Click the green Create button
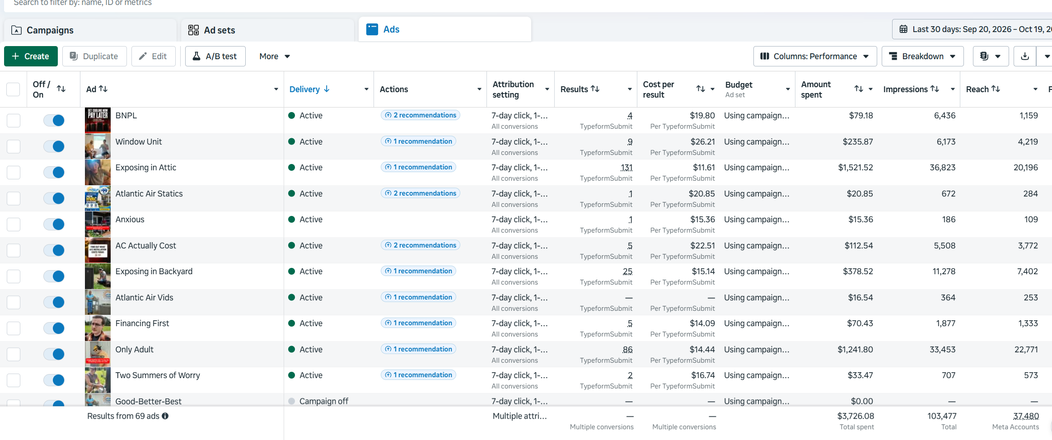Screen dimensions: 1052x440 point(31,56)
